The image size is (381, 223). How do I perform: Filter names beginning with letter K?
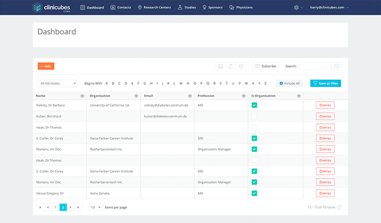[168, 83]
